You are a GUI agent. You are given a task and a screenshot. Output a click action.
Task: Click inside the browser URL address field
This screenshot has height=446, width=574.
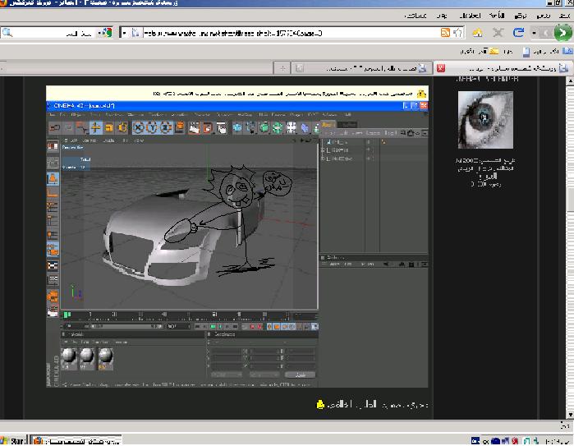click(289, 33)
